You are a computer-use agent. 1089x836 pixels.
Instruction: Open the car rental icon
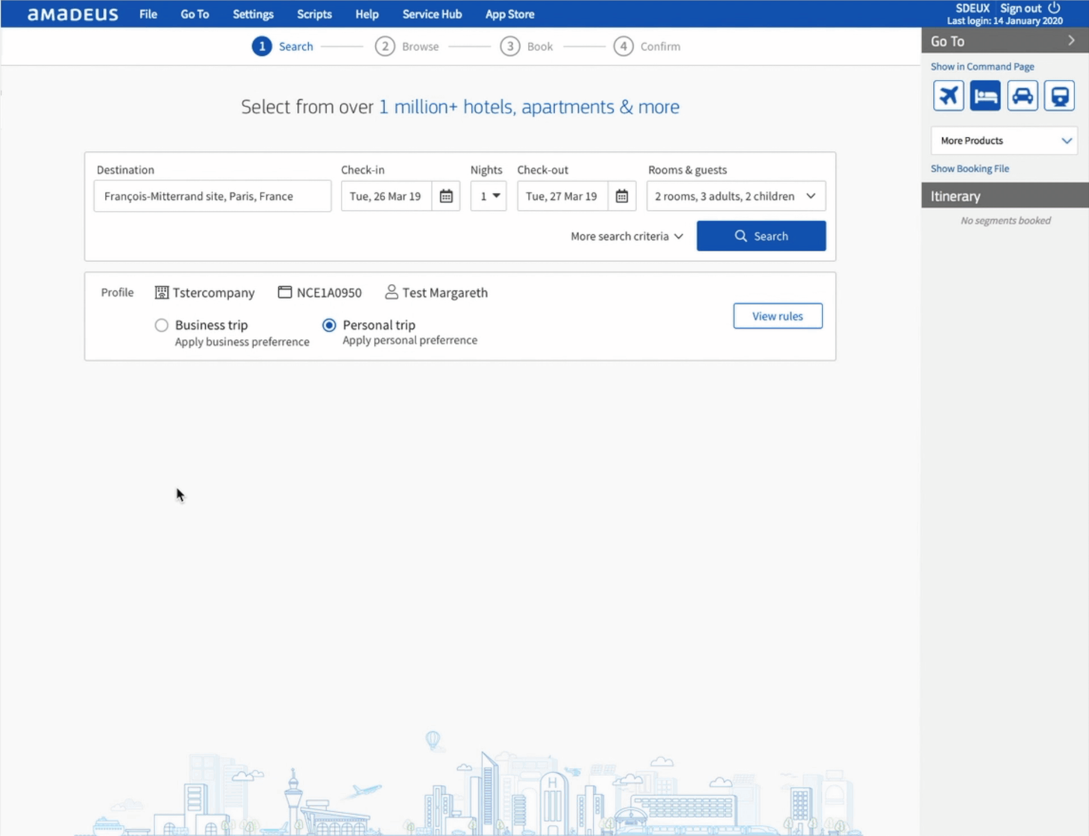[x=1022, y=96]
